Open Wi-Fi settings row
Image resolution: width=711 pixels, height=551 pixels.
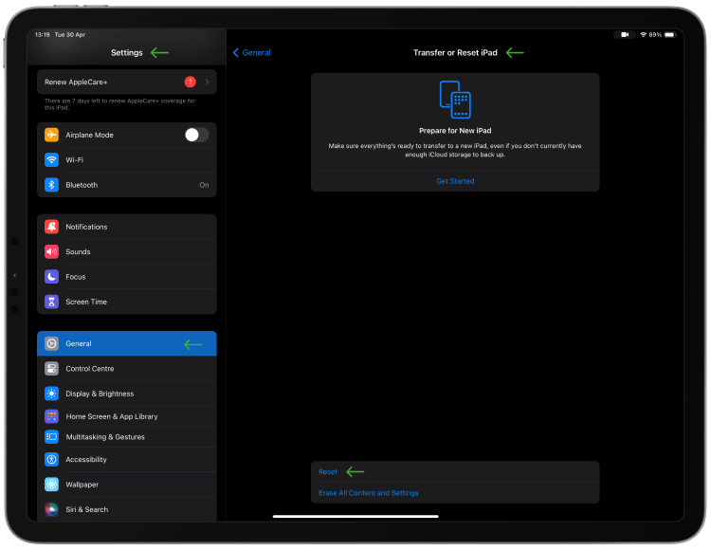point(126,159)
